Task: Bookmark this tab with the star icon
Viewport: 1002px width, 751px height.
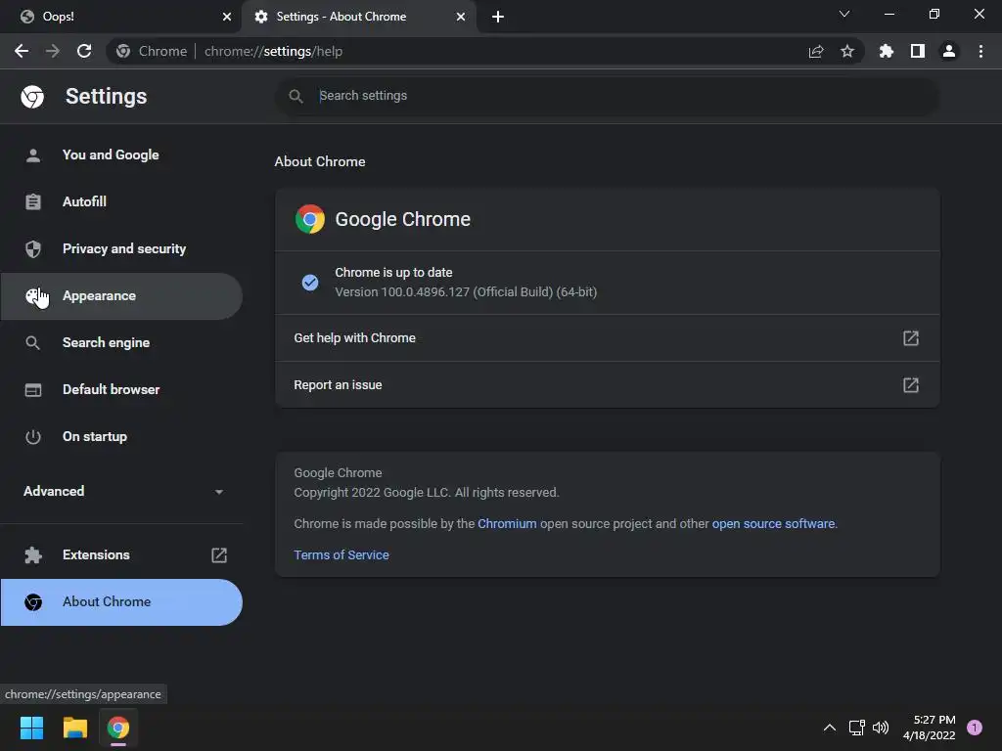Action: tap(847, 51)
